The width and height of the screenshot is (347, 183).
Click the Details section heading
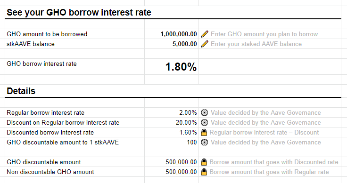[x=21, y=91]
